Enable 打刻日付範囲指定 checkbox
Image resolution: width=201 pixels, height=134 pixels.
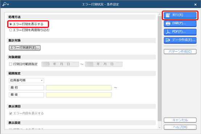click(11, 64)
